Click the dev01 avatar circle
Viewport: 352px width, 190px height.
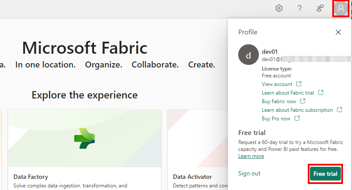248,55
